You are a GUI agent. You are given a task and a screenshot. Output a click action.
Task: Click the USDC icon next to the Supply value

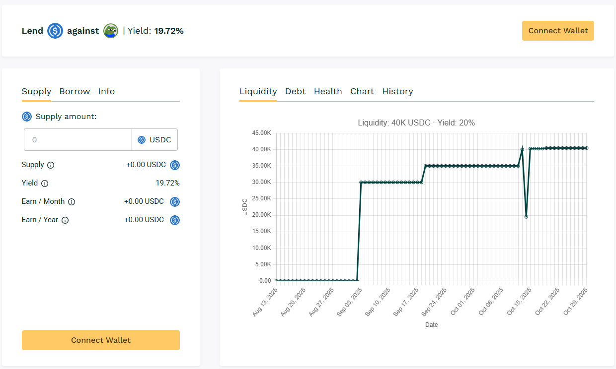pyautogui.click(x=174, y=165)
